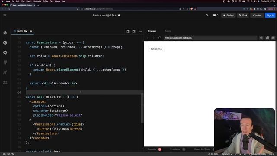Open the React DevTools tab

click(x=202, y=149)
